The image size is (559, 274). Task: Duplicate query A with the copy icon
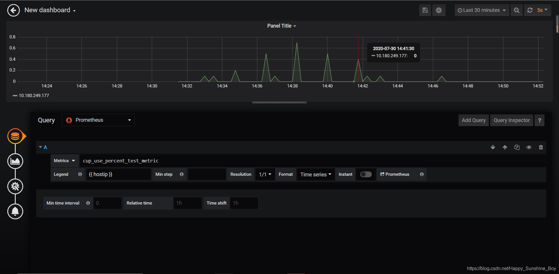coord(517,147)
